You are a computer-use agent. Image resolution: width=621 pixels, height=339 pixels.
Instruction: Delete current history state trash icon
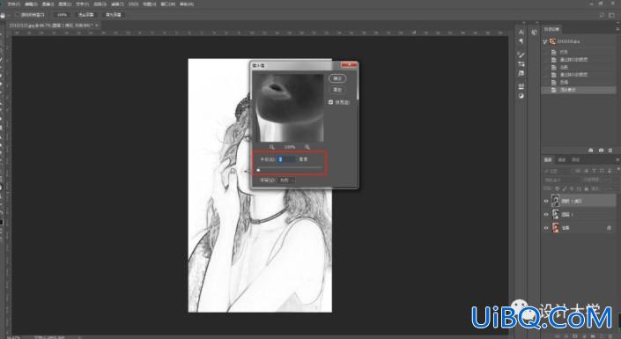point(610,151)
